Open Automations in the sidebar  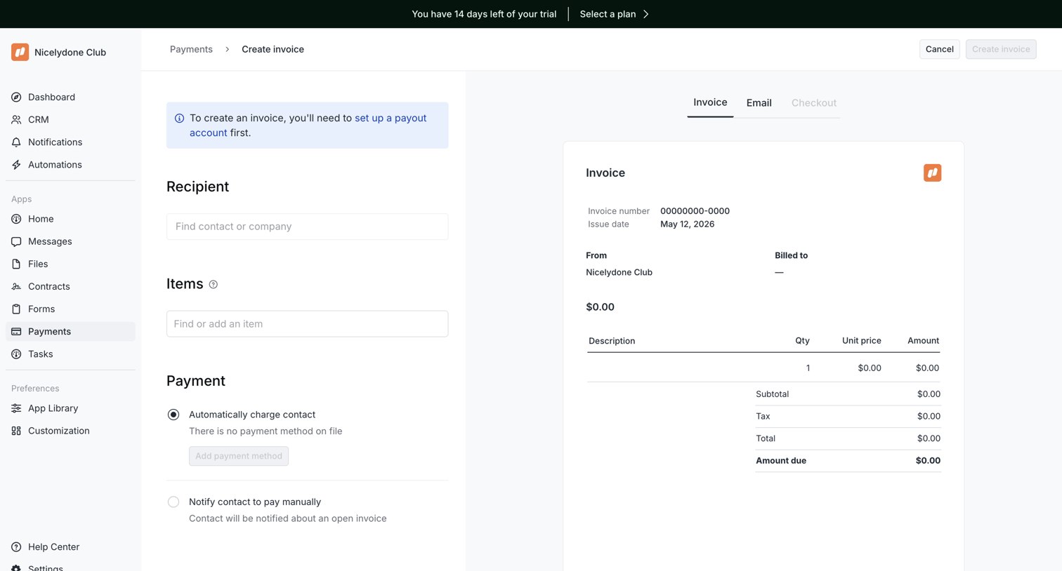(70, 164)
